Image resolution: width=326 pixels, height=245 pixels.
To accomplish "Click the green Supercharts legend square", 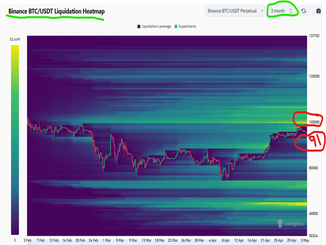I will (176, 26).
